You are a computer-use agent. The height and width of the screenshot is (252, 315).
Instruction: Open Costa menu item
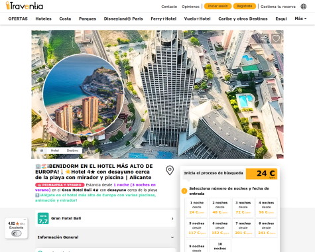(x=65, y=19)
